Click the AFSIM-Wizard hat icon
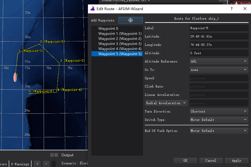This screenshot has width=251, height=167. point(93,9)
